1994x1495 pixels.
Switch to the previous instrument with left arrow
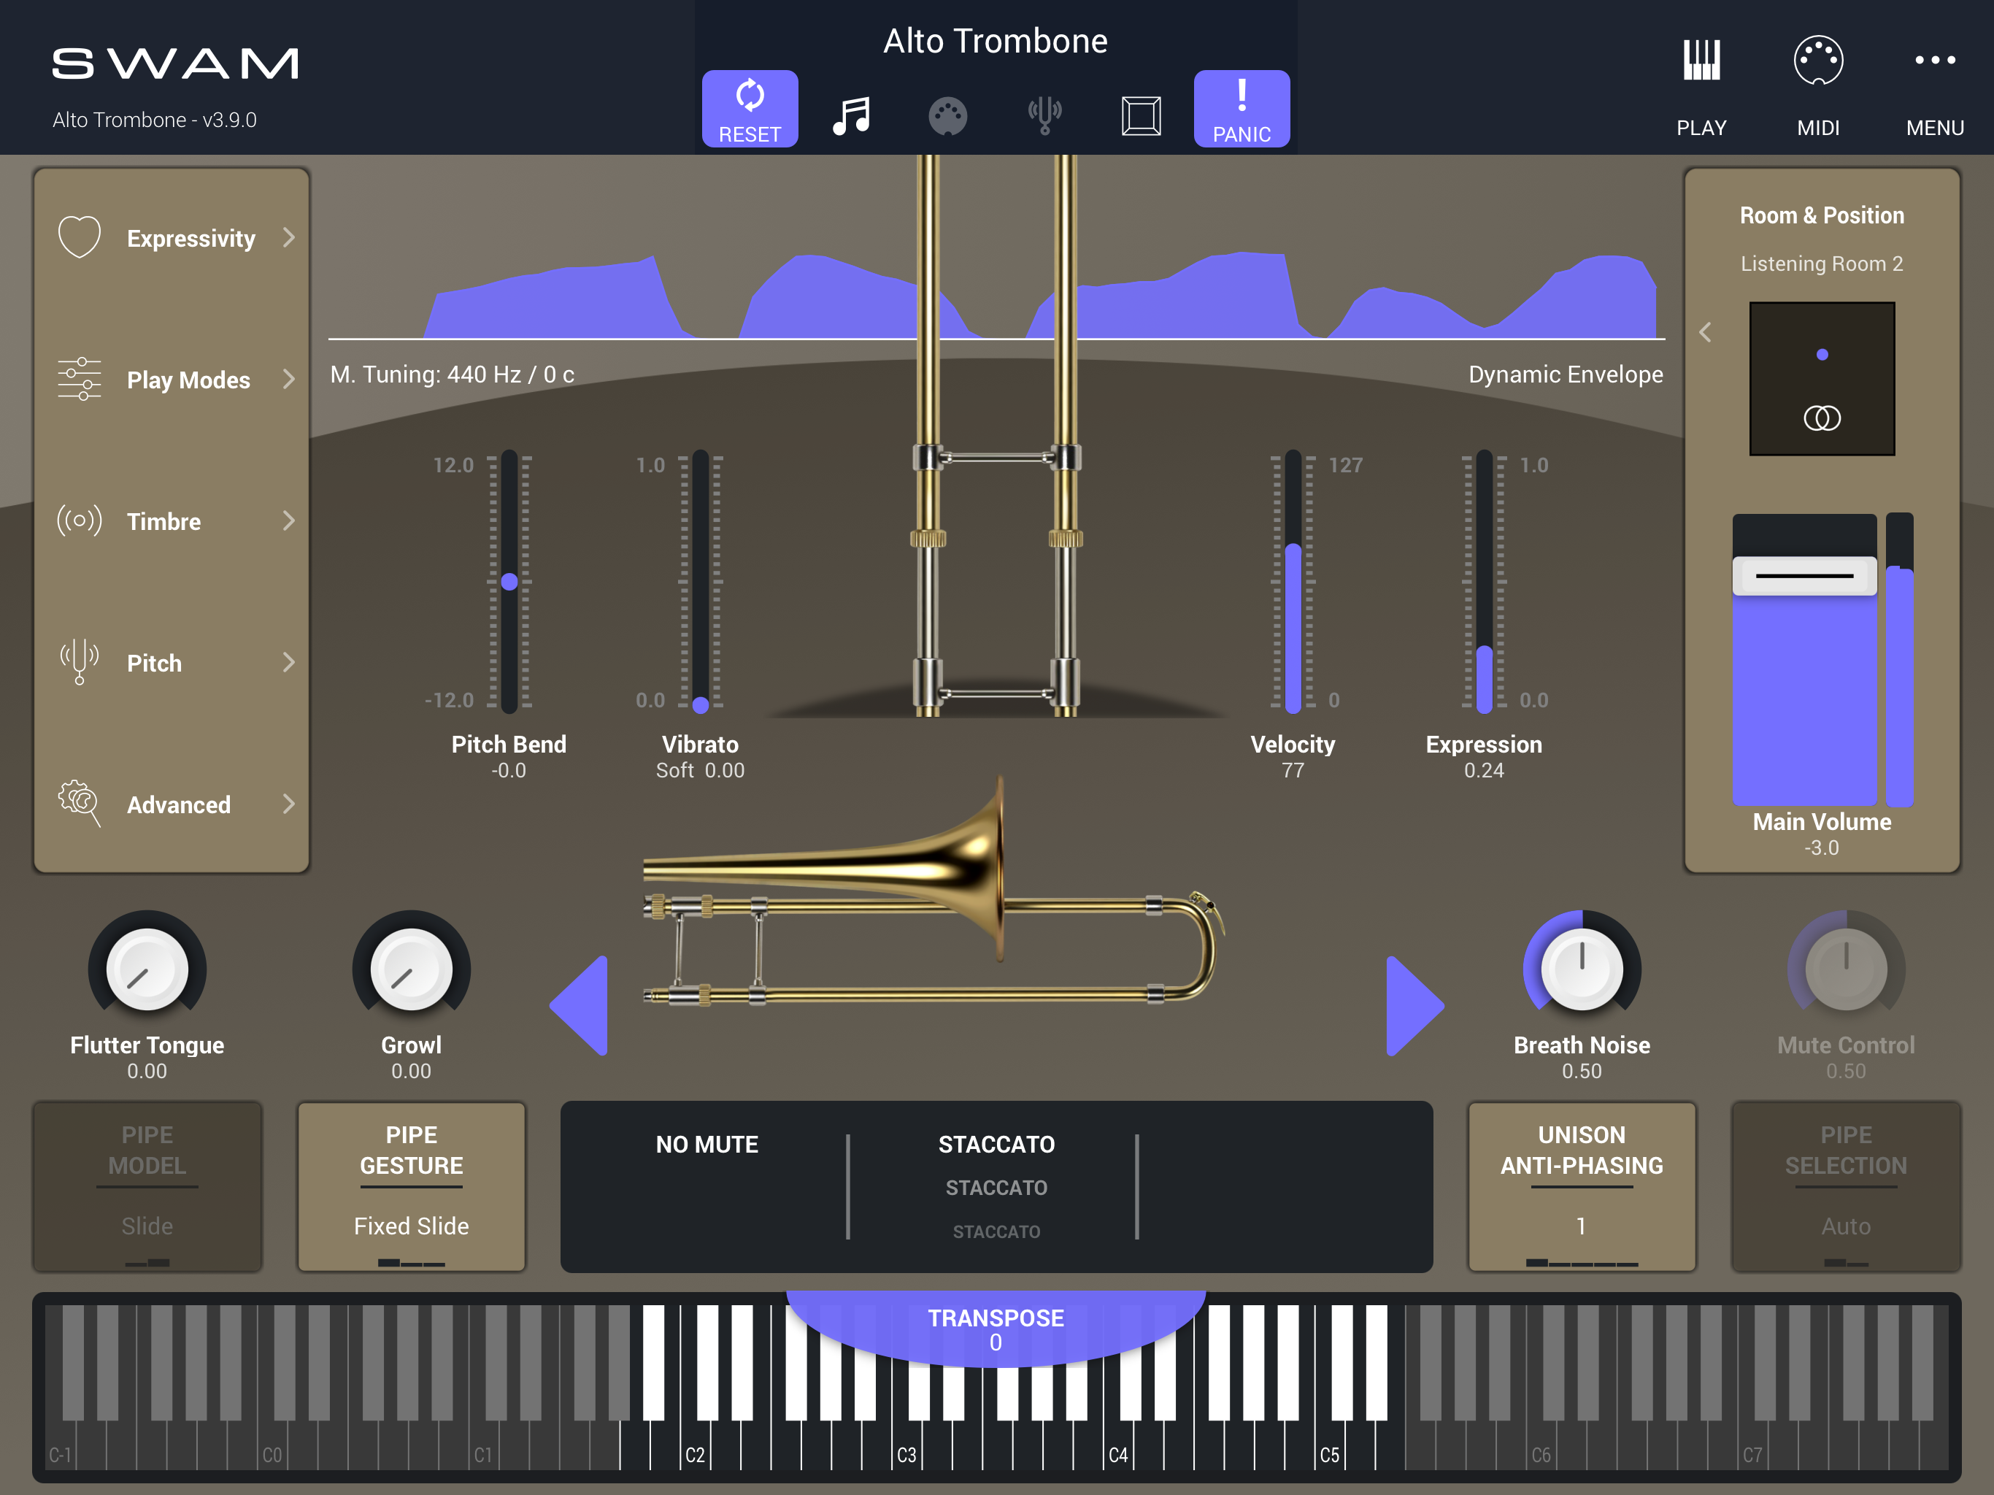580,1005
